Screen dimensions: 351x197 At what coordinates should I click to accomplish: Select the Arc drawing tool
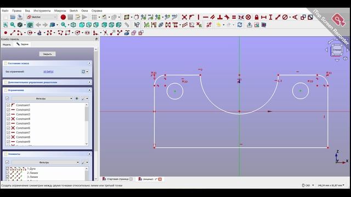pyautogui.click(x=20, y=33)
